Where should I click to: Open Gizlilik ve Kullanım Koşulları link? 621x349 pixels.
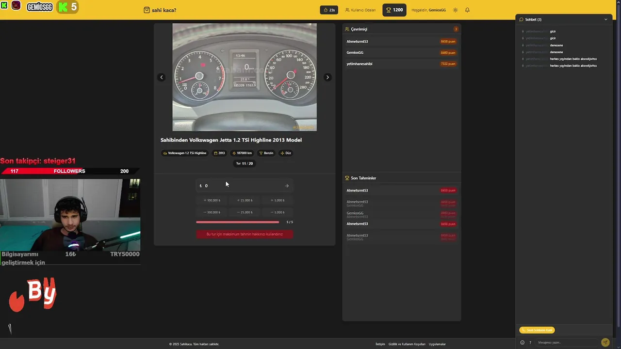point(407,344)
